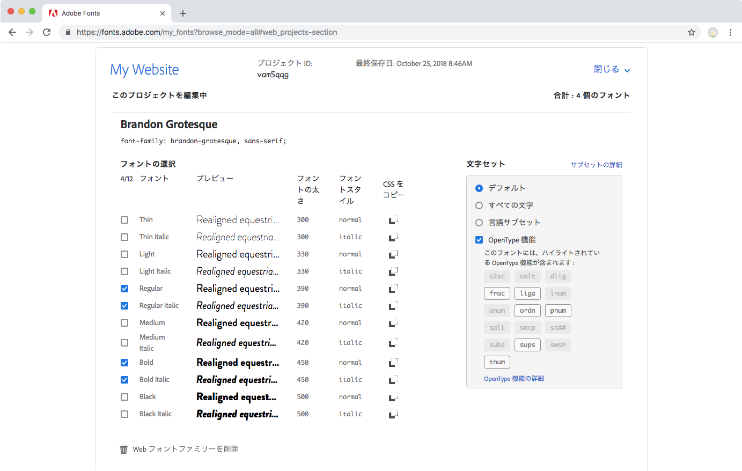Toggle the tnum OpenType feature

(x=497, y=362)
